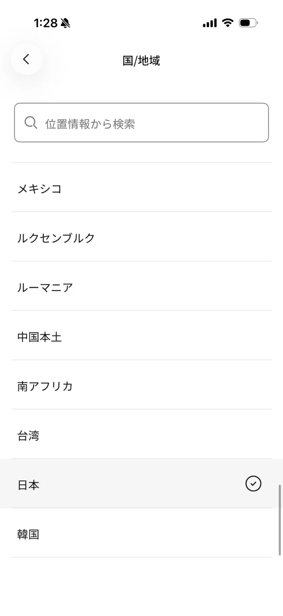The image size is (283, 616).
Task: Go back using the left chevron button
Action: click(x=26, y=59)
